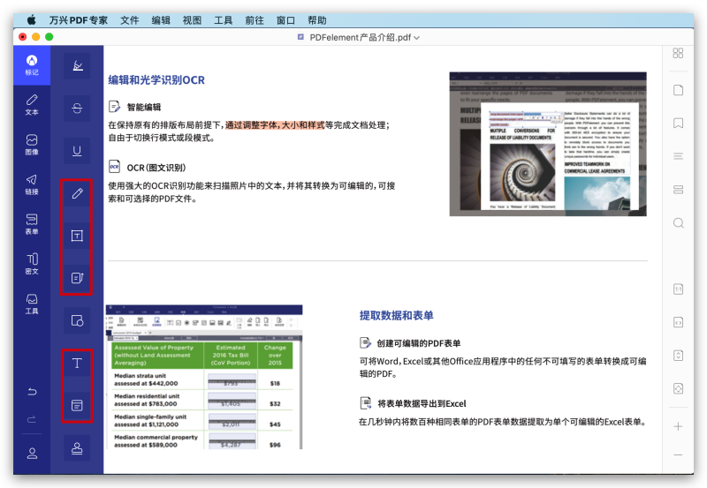This screenshot has width=707, height=488.
Task: Open the 窗口 menu
Action: 285,20
